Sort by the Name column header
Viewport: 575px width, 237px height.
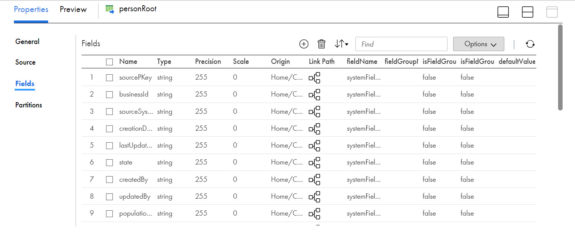point(128,62)
